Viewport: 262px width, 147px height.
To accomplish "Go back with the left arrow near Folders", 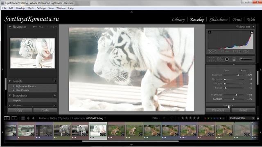I will [x=28, y=118].
